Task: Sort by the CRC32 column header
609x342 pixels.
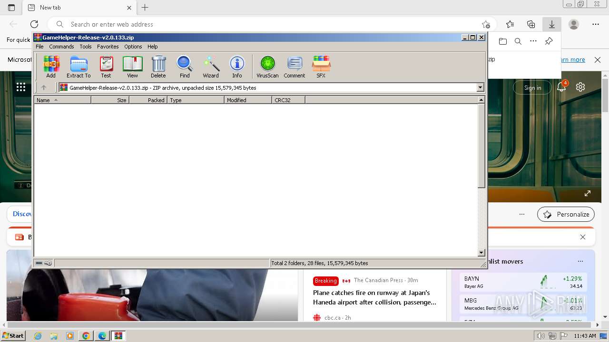Action: tap(288, 100)
